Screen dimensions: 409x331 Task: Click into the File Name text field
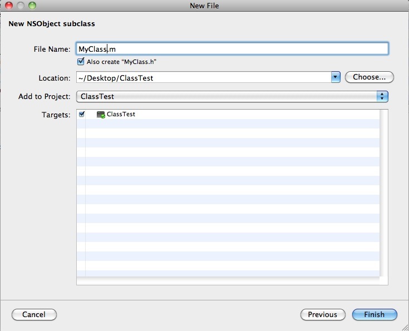[232, 49]
